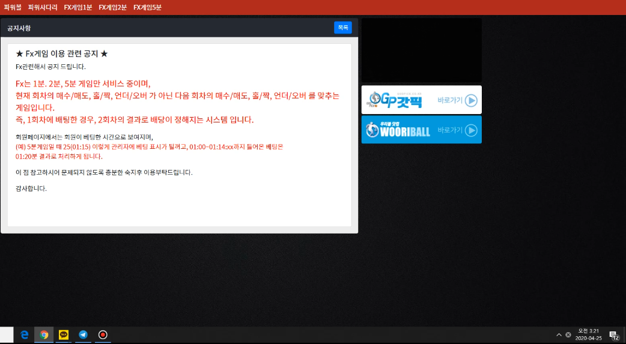The image size is (626, 344).
Task: Open the WOORIBALL banner link
Action: coord(422,130)
